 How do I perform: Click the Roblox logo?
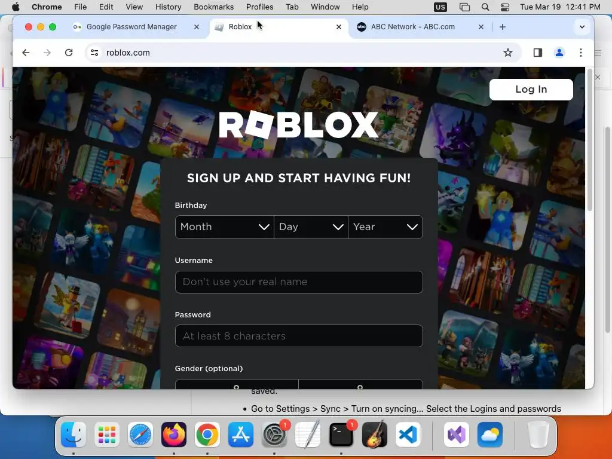click(299, 125)
